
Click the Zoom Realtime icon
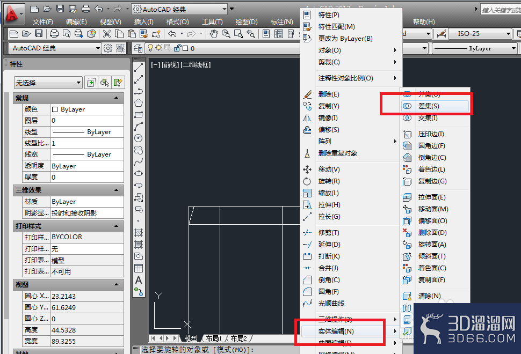click(x=226, y=34)
